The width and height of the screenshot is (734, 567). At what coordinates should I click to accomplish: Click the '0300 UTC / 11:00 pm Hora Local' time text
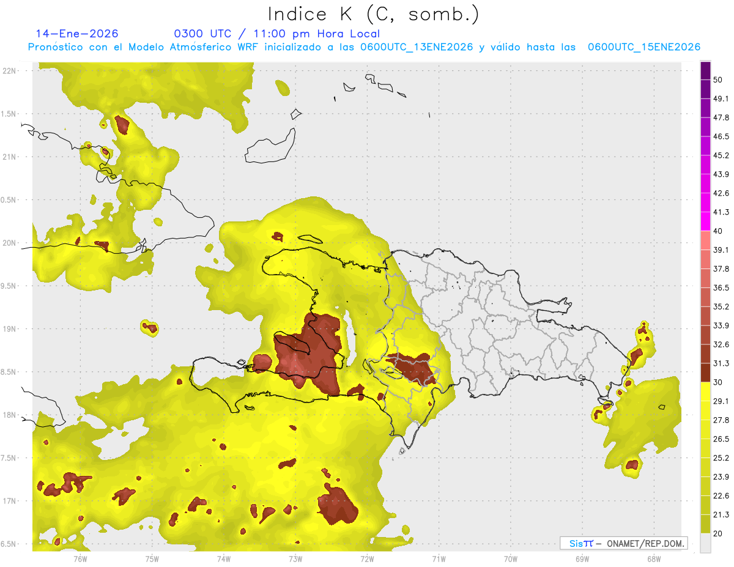[277, 34]
